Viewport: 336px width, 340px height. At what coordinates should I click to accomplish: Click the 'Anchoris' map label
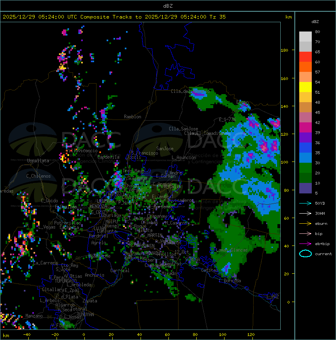pyautogui.click(x=94, y=275)
